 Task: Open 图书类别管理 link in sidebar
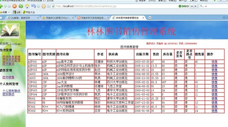[11, 60]
